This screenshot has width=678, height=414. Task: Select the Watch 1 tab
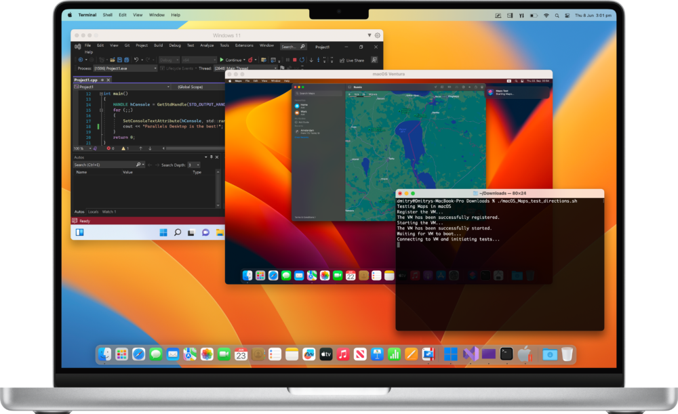tap(108, 211)
